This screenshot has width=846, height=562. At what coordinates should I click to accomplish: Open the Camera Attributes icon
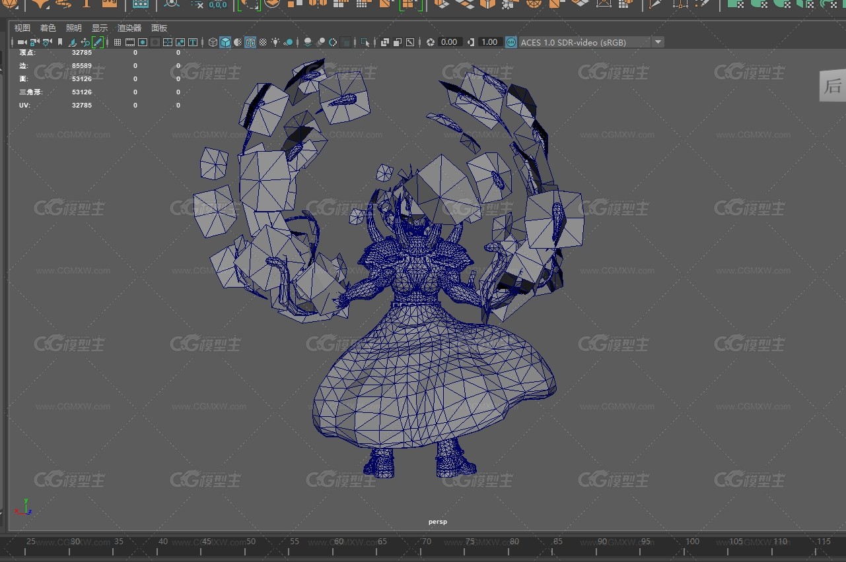coord(47,42)
